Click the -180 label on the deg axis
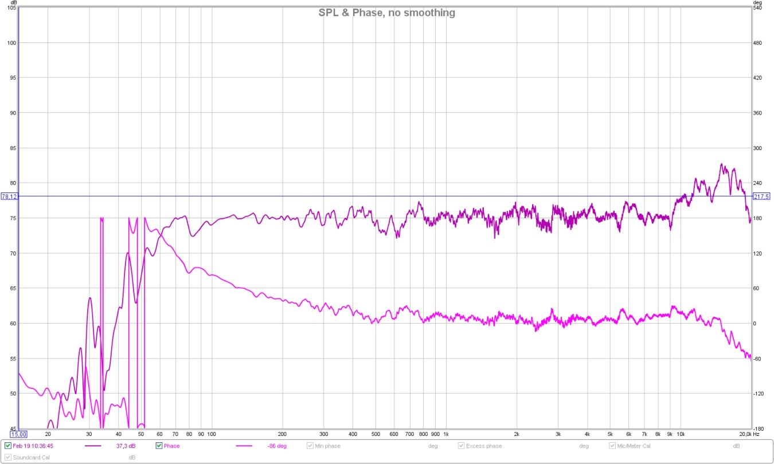The width and height of the screenshot is (774, 464). coord(759,428)
